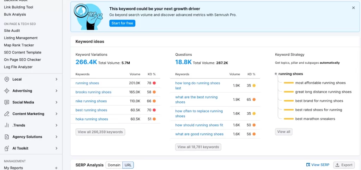Click View all under Keyword Strategy
The width and height of the screenshot is (361, 170).
click(x=284, y=132)
